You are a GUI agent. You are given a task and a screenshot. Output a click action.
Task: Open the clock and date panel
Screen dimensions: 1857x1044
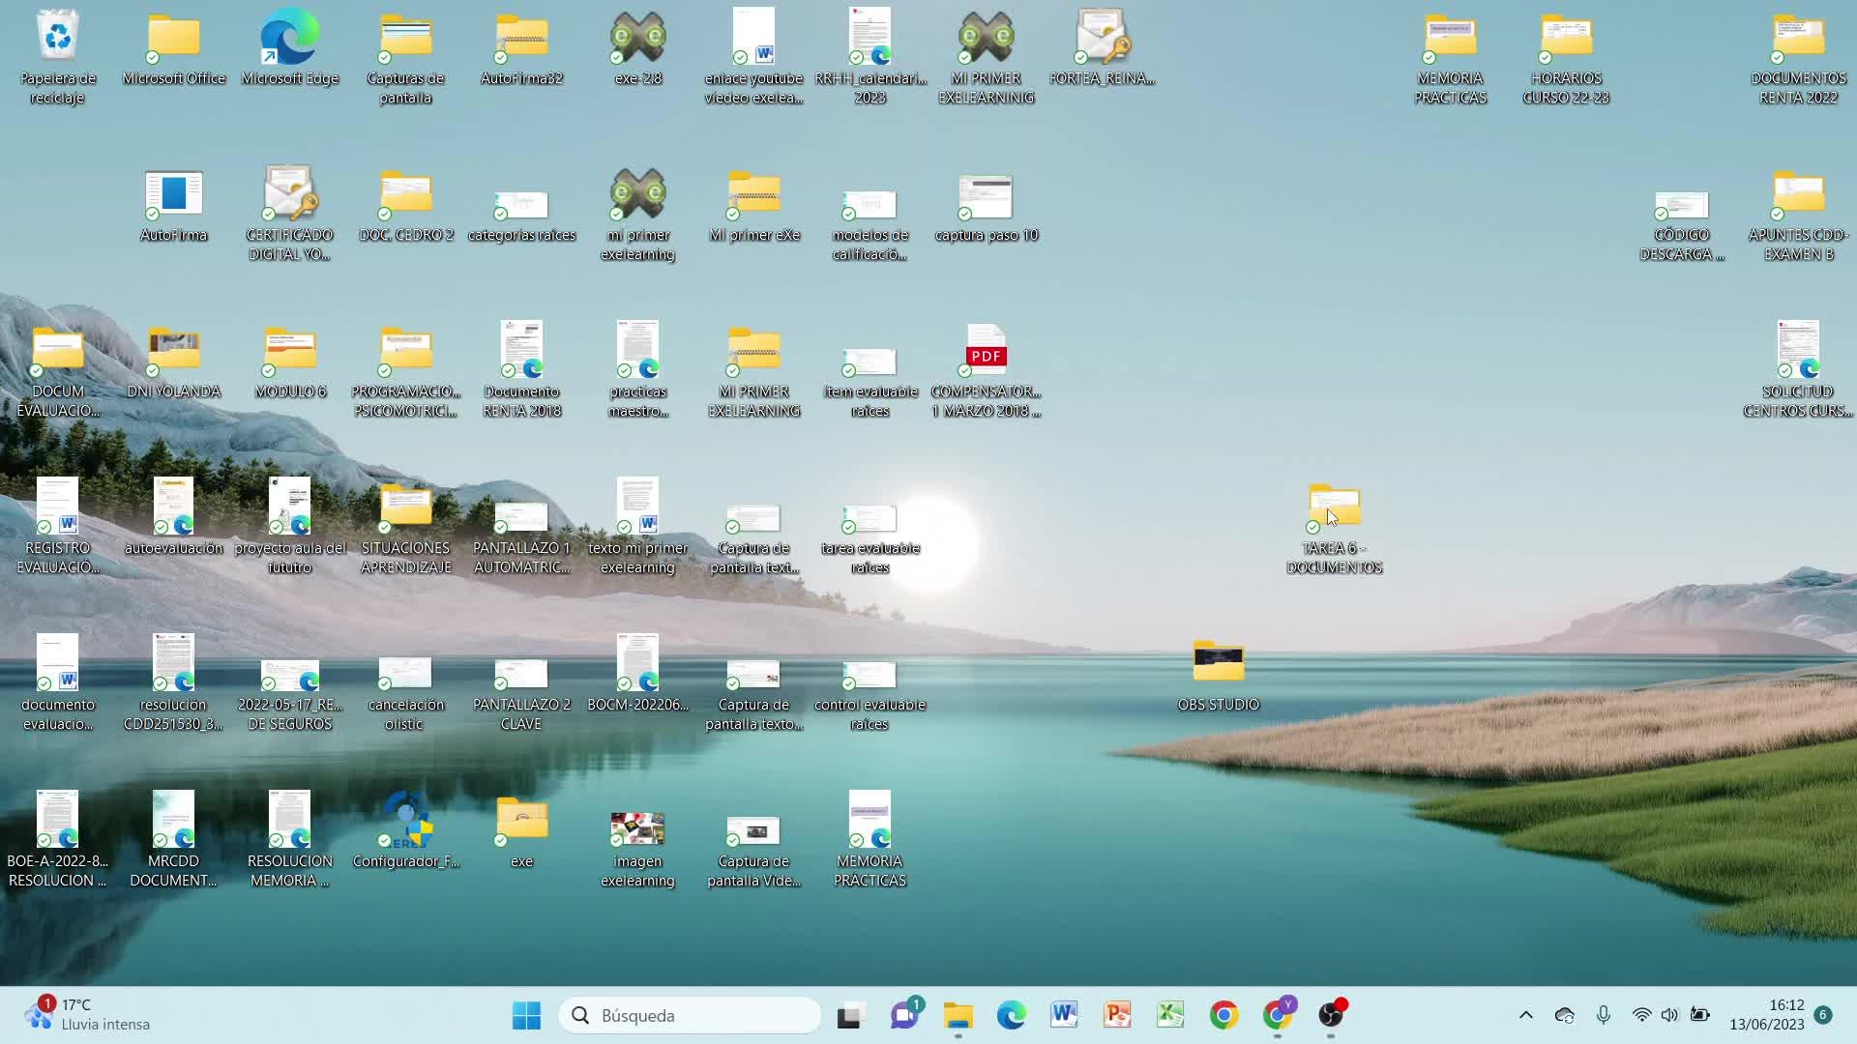coord(1766,1015)
